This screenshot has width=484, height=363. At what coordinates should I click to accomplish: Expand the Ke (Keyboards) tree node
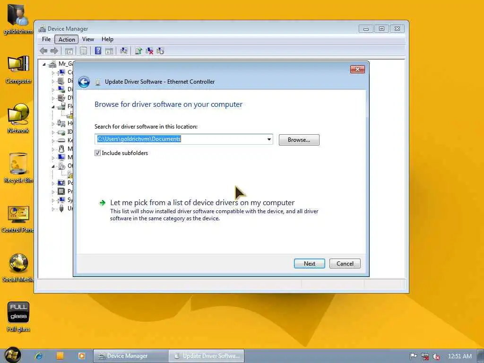coord(53,141)
